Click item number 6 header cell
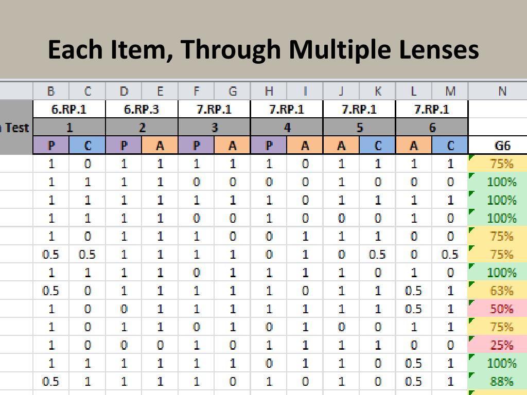 point(432,128)
